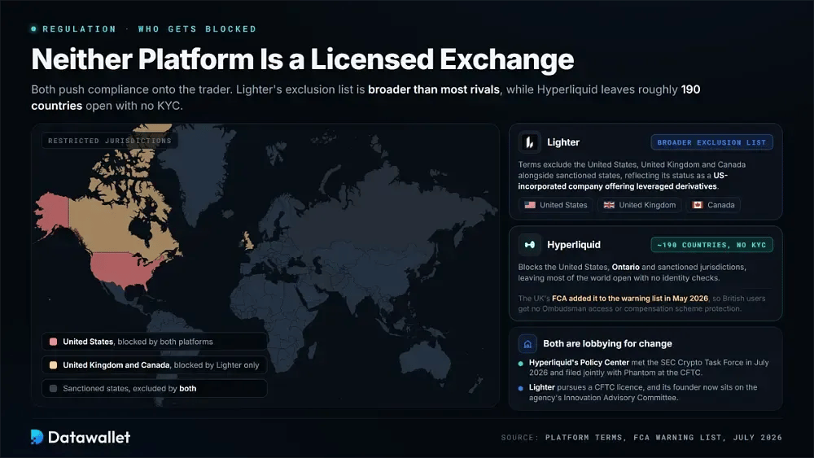Click the RESTRICTED JURISDICTIONS map label

tap(110, 141)
